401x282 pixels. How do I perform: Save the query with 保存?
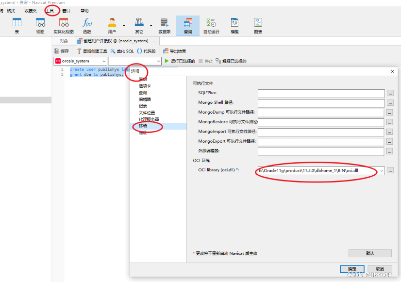click(62, 51)
